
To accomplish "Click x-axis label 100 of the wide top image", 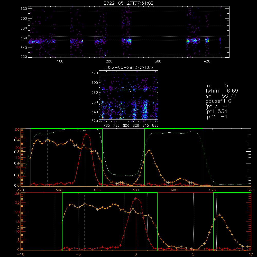I will [60, 61].
